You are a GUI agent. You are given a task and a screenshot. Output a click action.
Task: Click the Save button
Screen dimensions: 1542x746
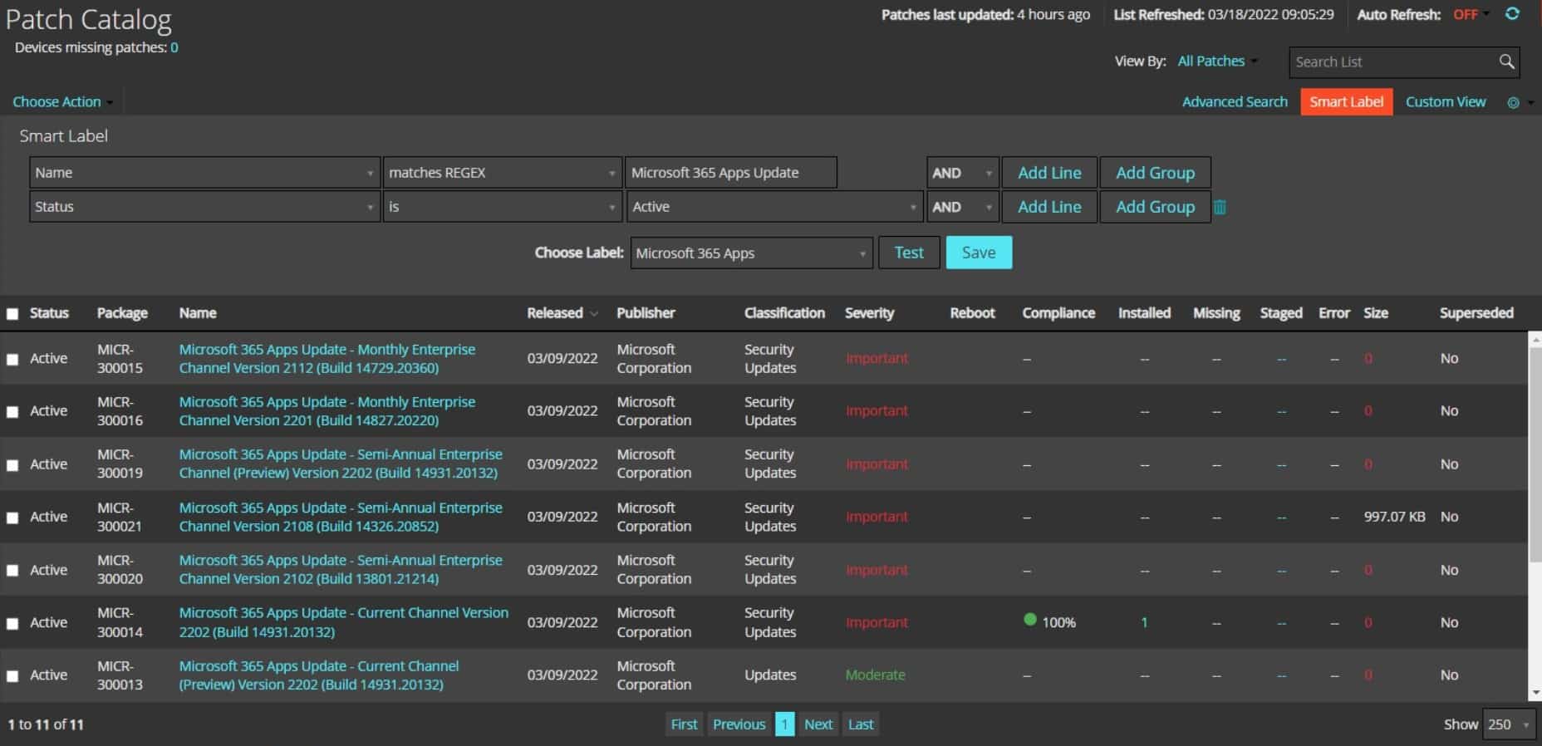click(979, 253)
